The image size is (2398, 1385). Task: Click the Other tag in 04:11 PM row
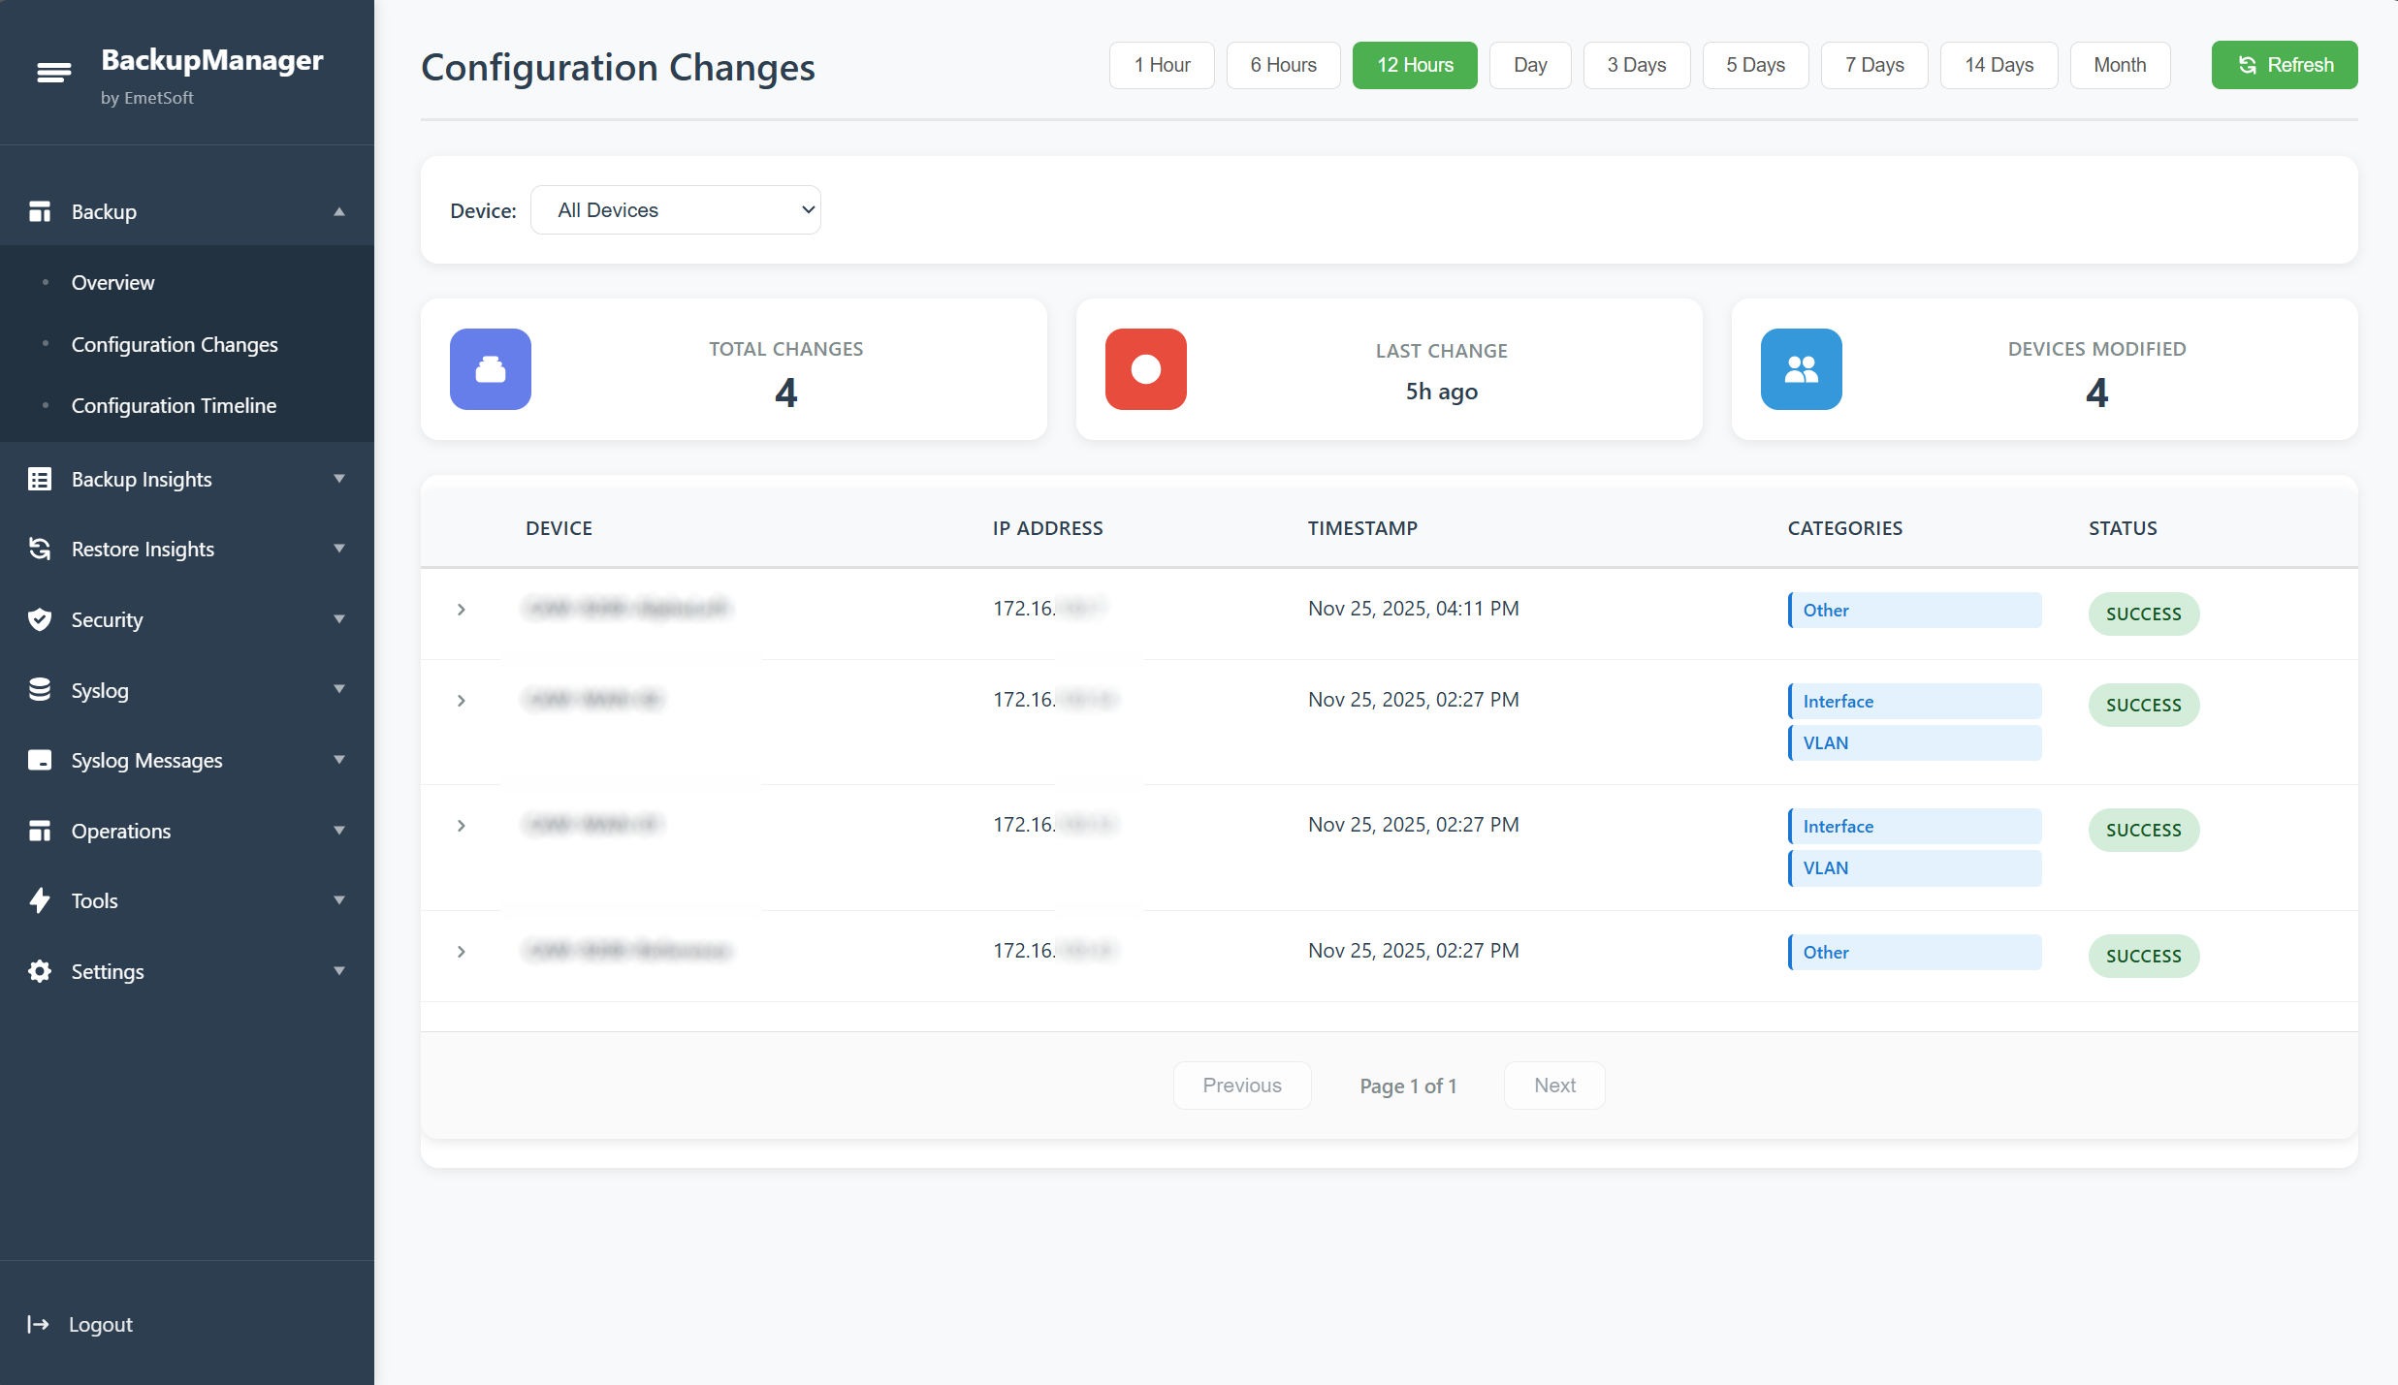pyautogui.click(x=1915, y=611)
